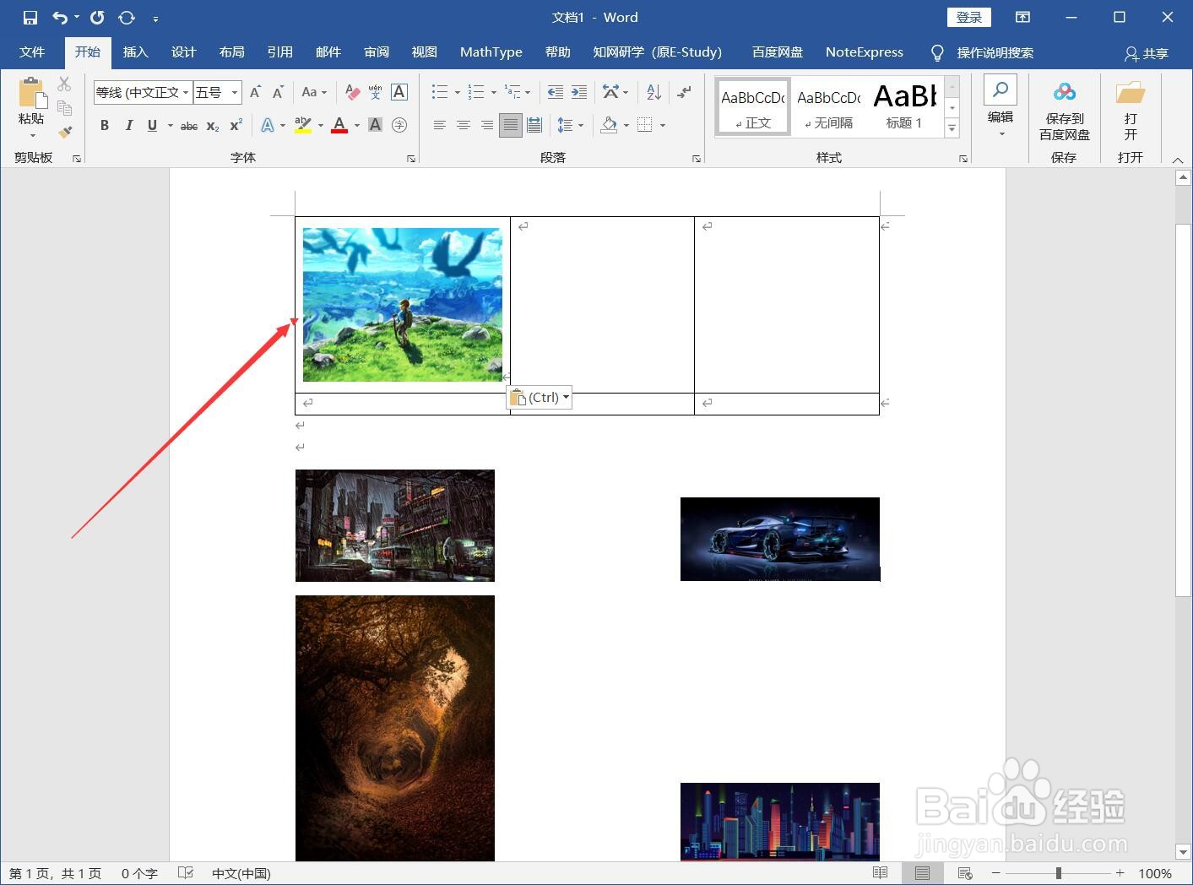Apply strikethrough formatting
Image resolution: width=1193 pixels, height=885 pixels.
tap(189, 126)
